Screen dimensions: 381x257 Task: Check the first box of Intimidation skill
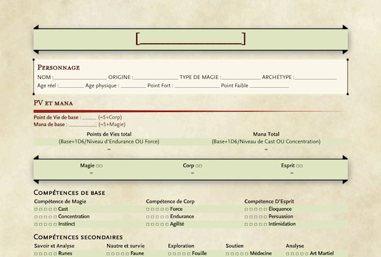pyautogui.click(x=247, y=224)
